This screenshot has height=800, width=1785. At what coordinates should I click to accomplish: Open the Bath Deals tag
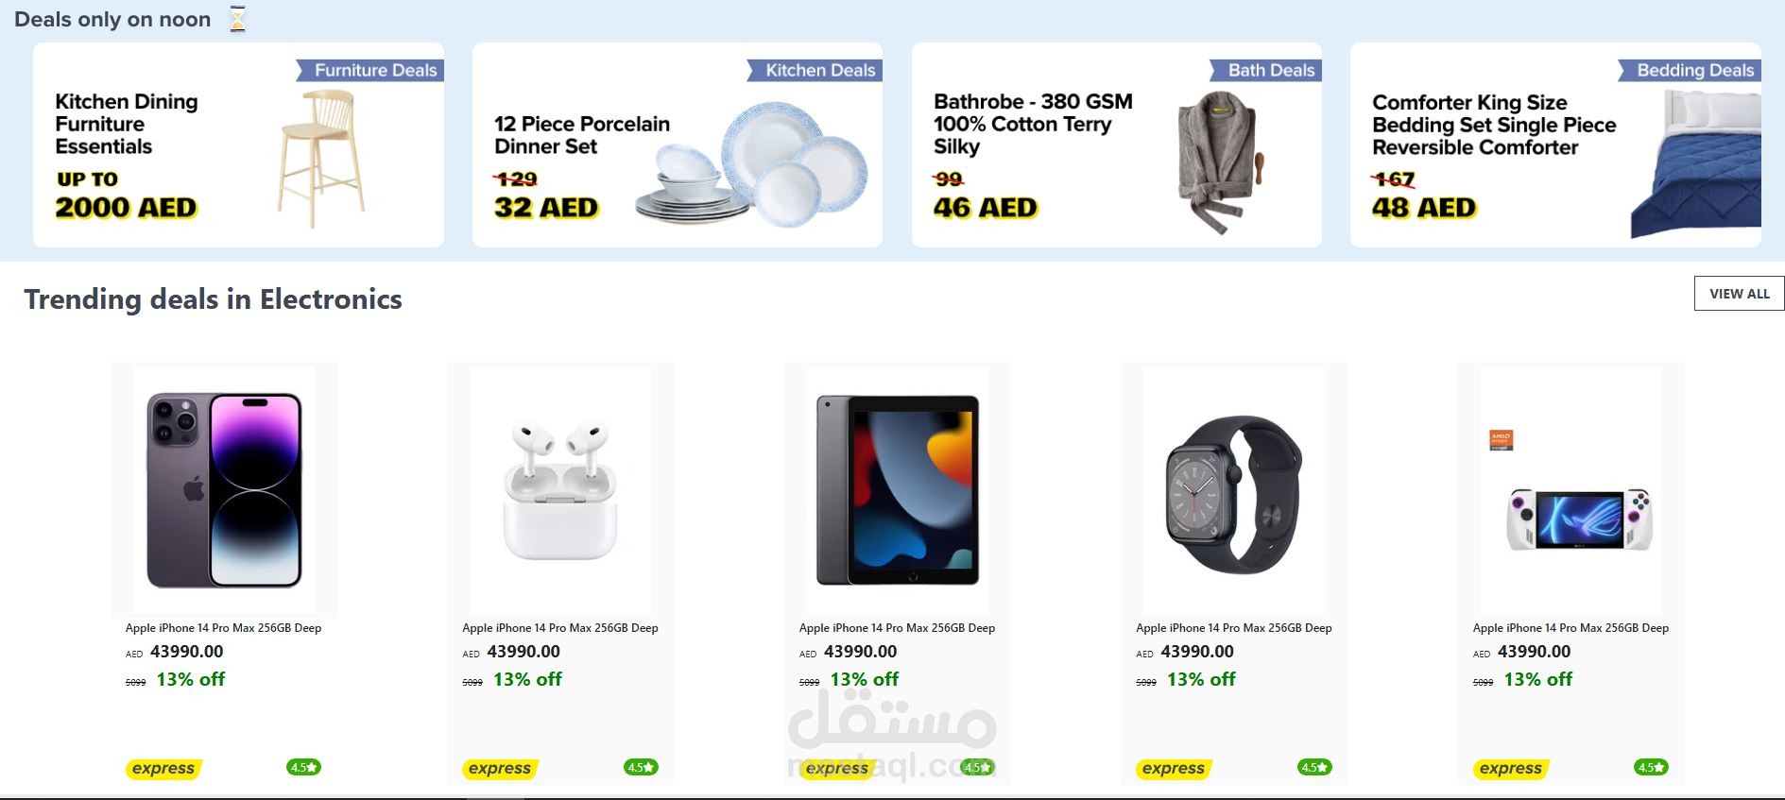pyautogui.click(x=1265, y=71)
